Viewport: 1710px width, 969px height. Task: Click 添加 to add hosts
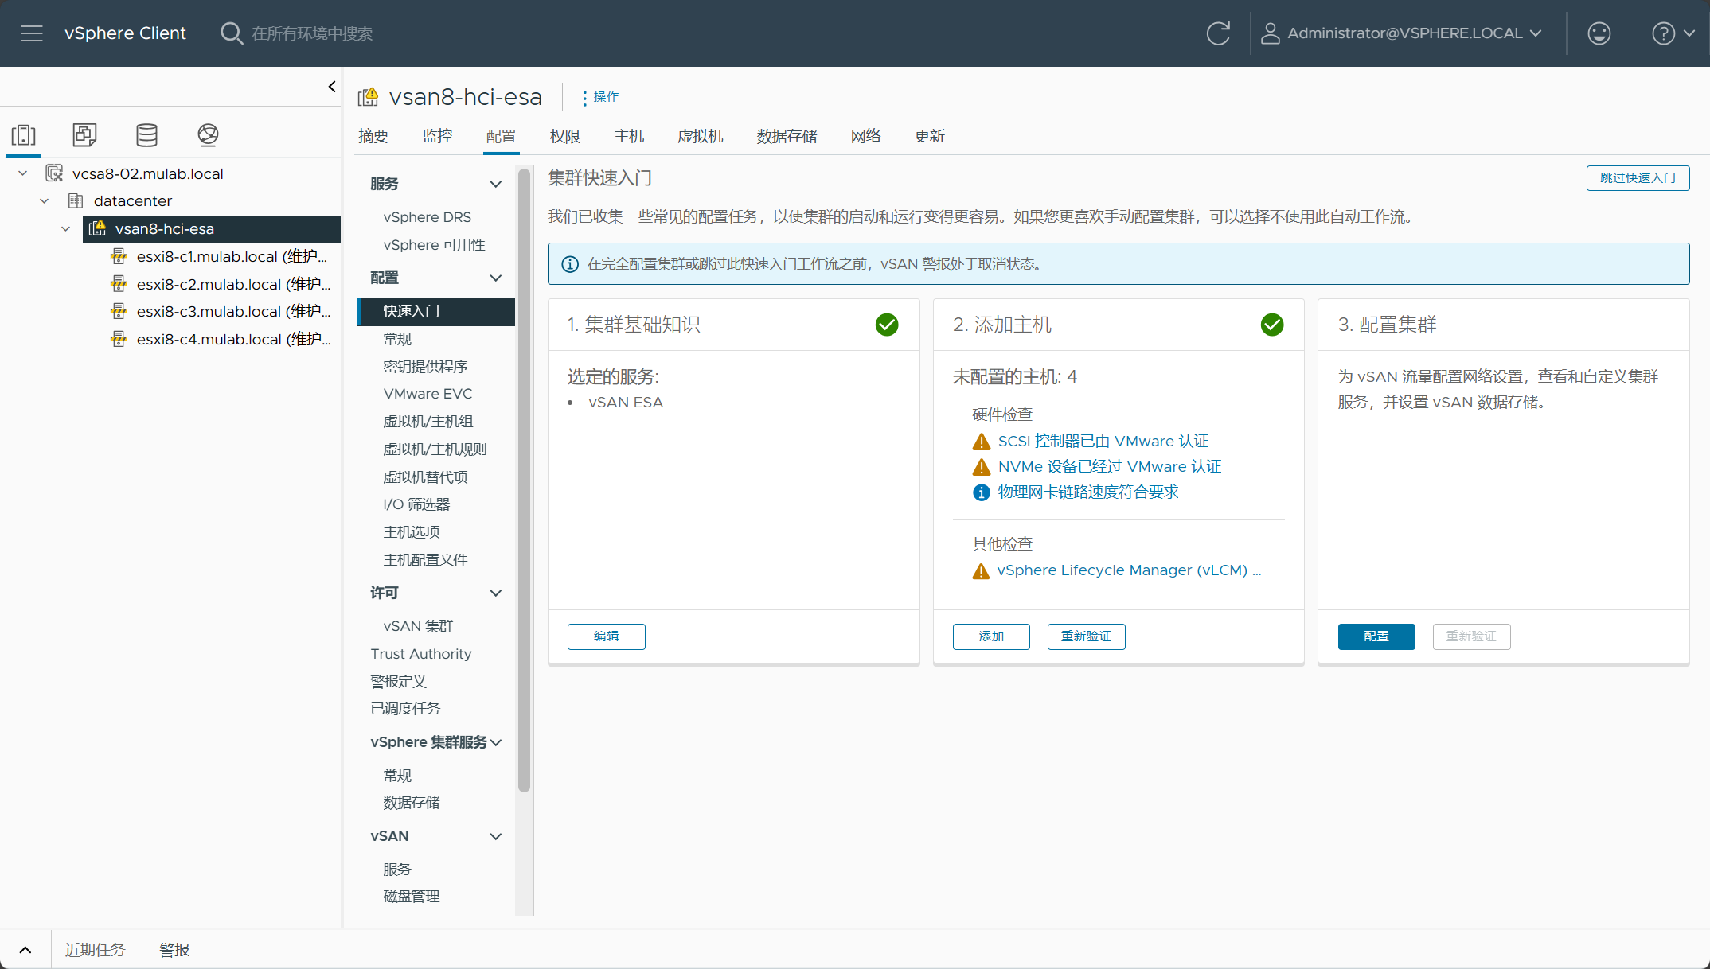click(991, 636)
